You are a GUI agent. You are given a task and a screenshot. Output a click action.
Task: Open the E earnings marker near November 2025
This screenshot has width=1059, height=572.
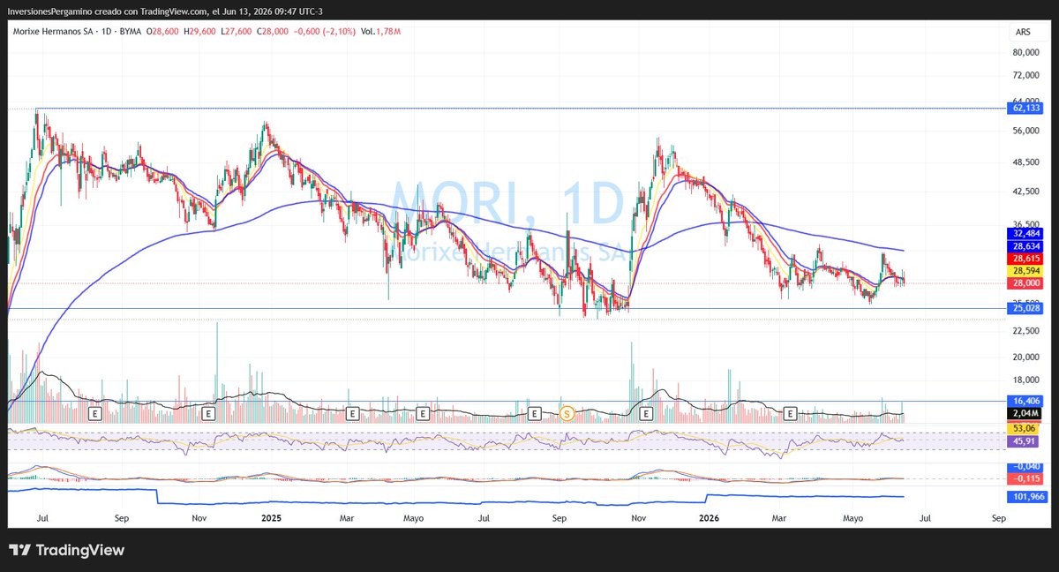point(645,412)
